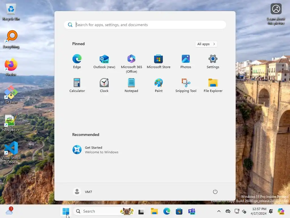The height and width of the screenshot is (218, 290).
Task: Open File Explorer from pinned apps
Action: (213, 85)
